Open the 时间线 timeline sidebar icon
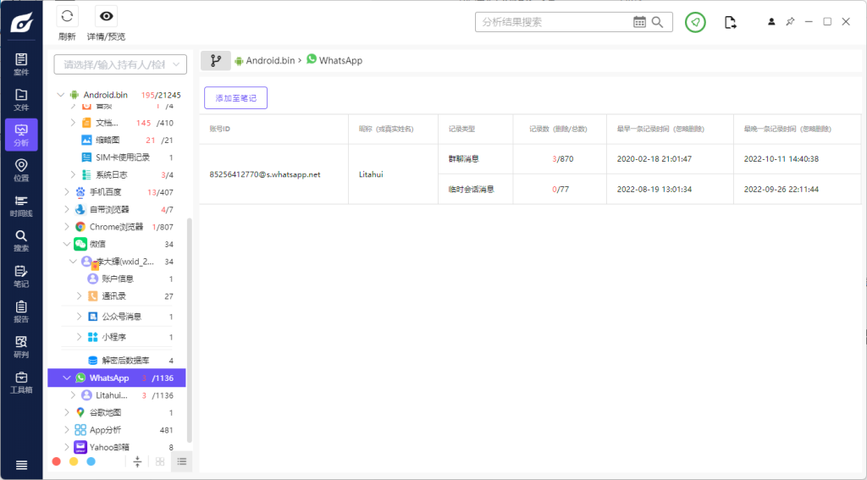 coord(21,205)
